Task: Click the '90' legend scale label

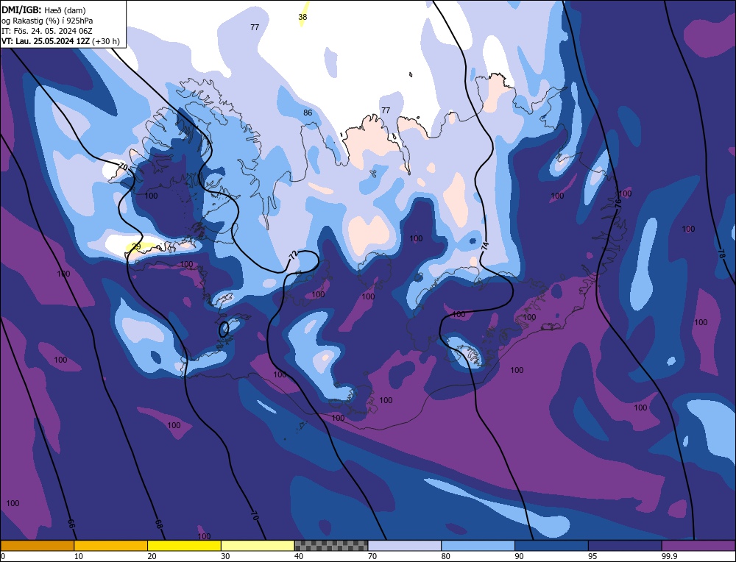Action: point(519,556)
